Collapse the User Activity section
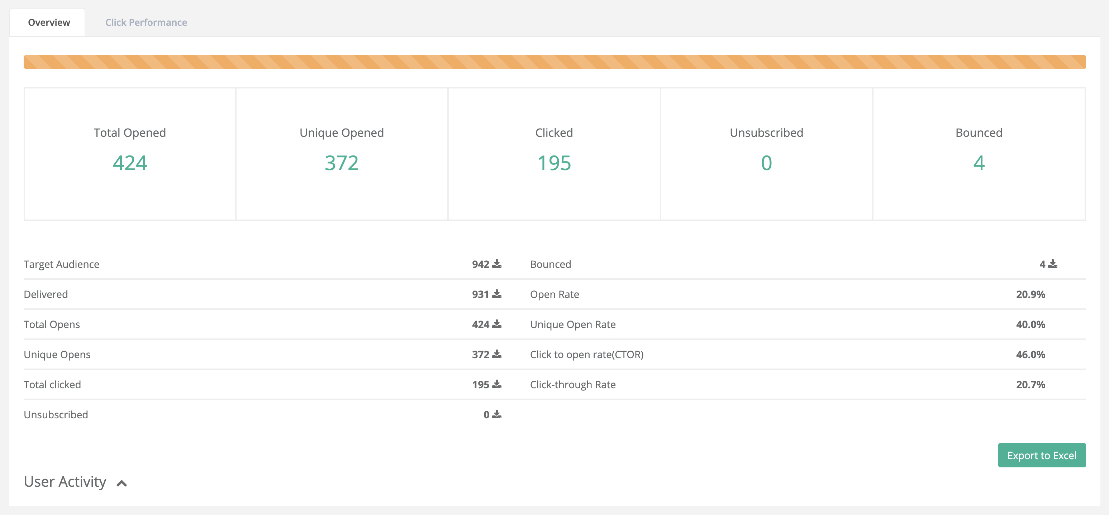Screen dimensions: 1109x515 pyautogui.click(x=122, y=483)
